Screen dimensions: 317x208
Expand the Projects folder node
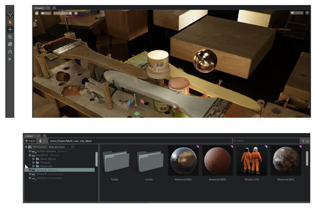33,163
